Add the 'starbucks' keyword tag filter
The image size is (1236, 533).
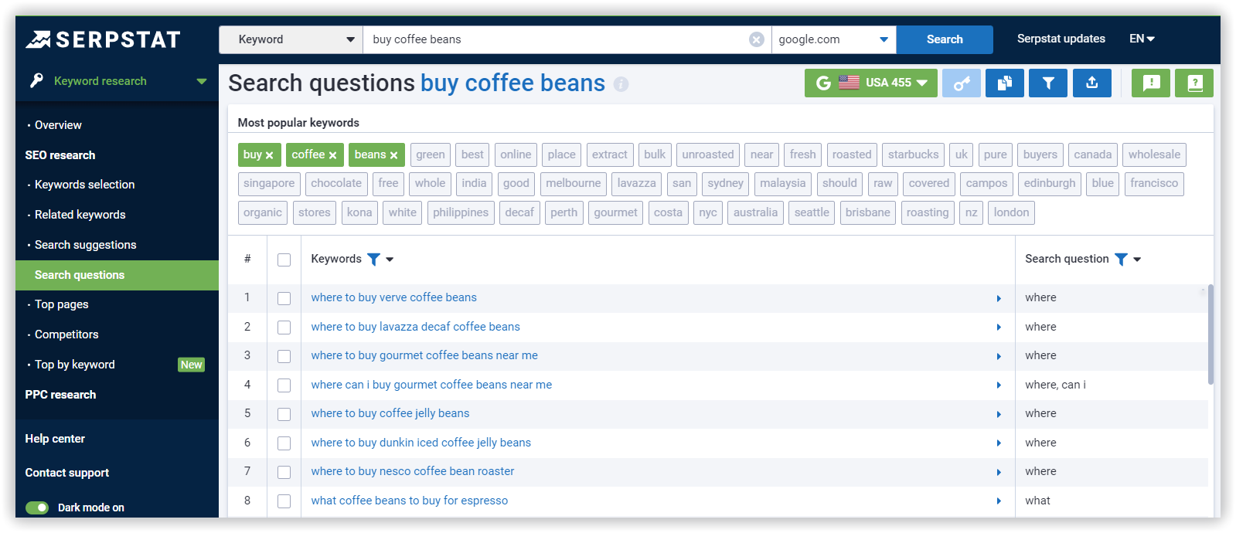tap(913, 154)
